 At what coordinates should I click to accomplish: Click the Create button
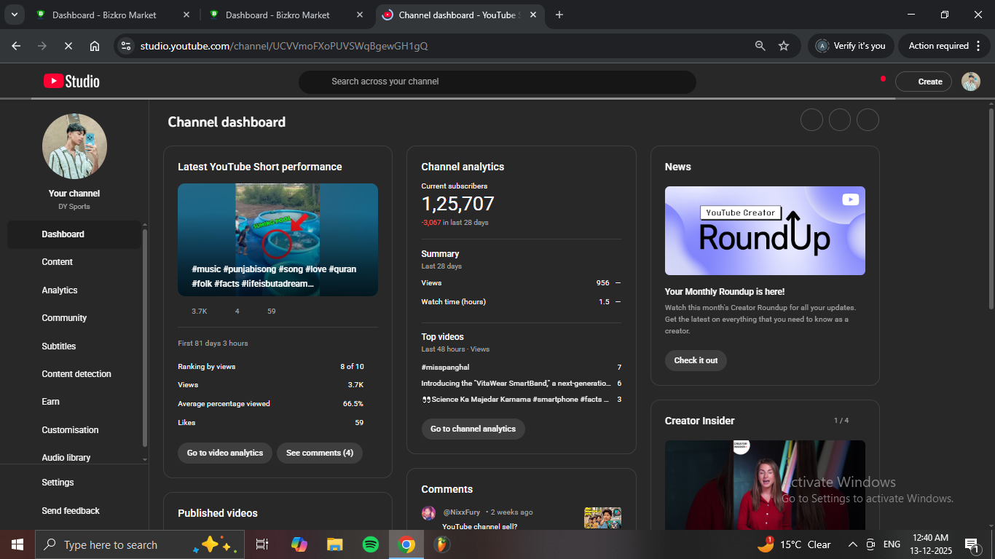[x=923, y=82]
